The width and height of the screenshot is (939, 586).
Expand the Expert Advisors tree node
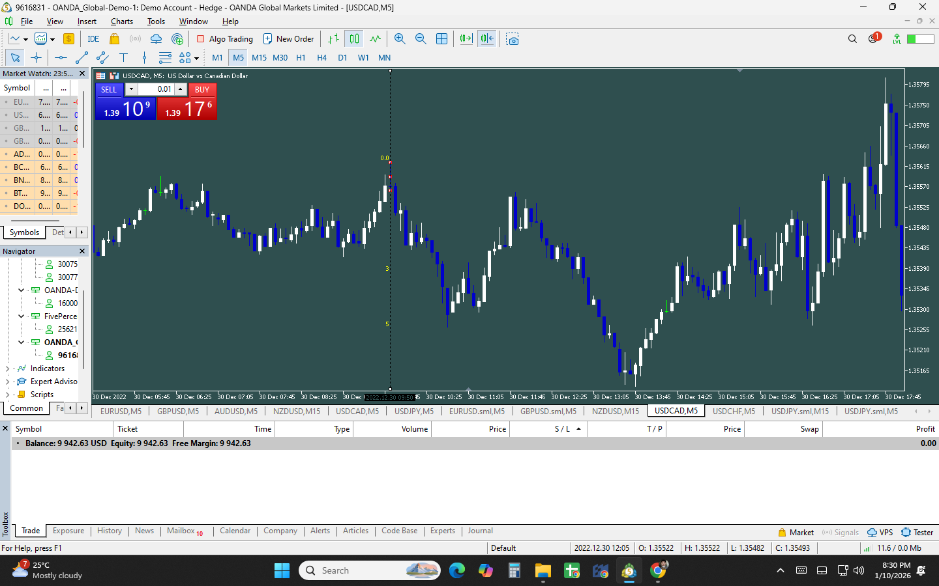[7, 382]
